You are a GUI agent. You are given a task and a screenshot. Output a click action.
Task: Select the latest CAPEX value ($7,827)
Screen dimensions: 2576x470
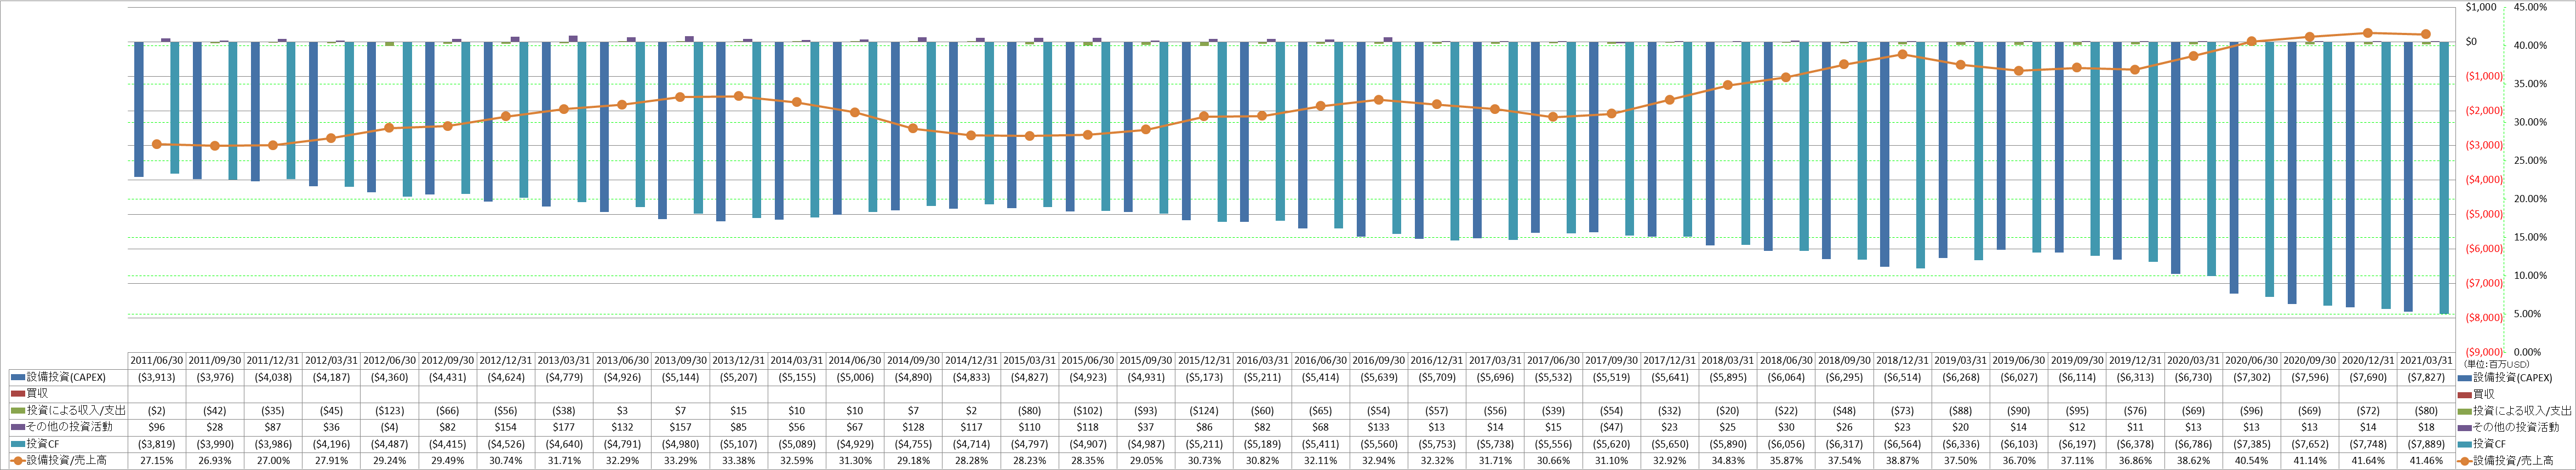click(x=2426, y=378)
